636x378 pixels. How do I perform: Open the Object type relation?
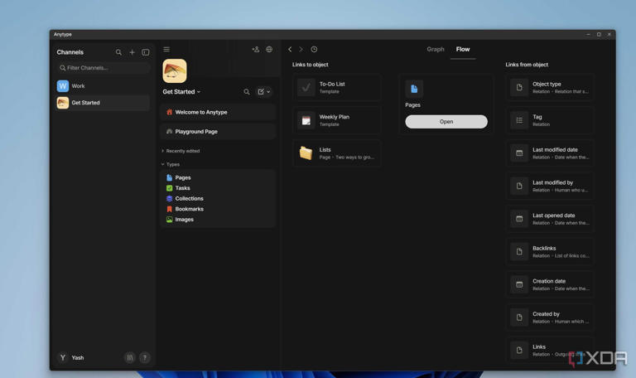pyautogui.click(x=550, y=87)
